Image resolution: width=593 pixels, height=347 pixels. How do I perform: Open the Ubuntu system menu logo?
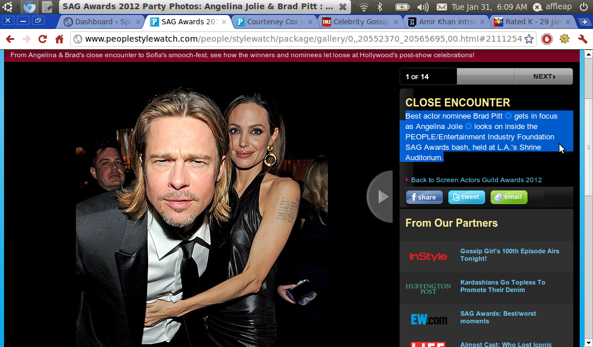[x=8, y=7]
